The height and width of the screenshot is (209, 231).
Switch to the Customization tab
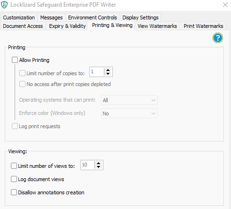point(19,17)
